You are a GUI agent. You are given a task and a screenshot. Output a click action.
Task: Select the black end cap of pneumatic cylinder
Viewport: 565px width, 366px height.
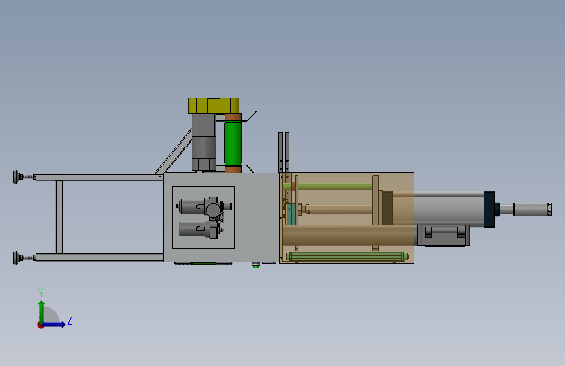(489, 209)
